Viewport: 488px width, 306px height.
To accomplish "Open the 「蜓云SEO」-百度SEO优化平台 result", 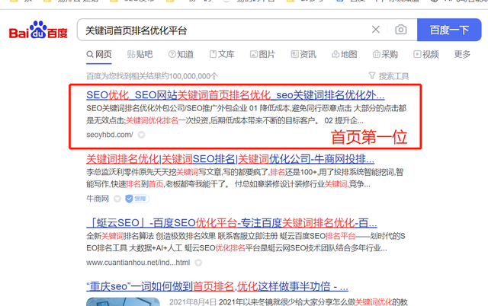I will point(232,223).
